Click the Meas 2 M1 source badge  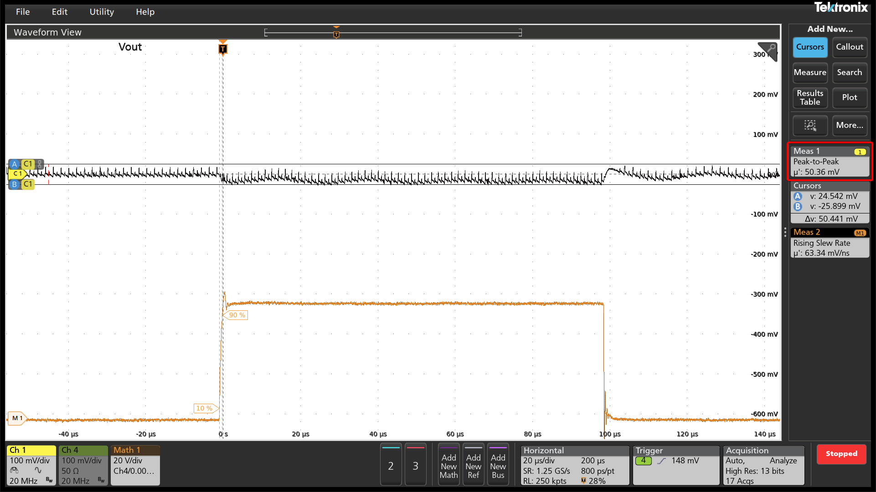(860, 233)
